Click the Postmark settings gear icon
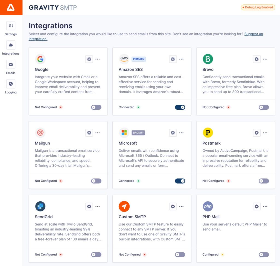Viewport: 280px width, 266px height. click(x=256, y=133)
